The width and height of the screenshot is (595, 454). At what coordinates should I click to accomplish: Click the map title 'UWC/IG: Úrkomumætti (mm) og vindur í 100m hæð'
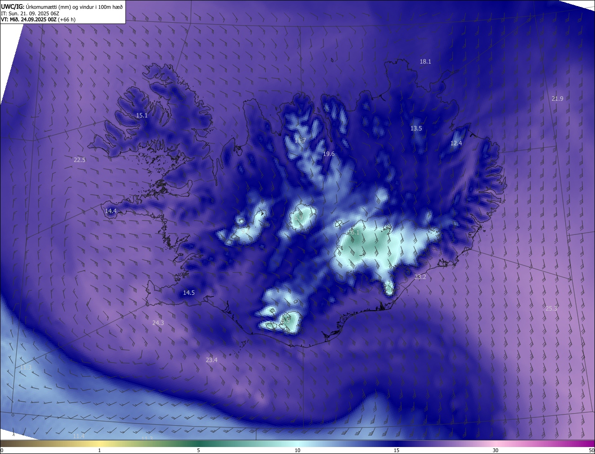click(62, 6)
